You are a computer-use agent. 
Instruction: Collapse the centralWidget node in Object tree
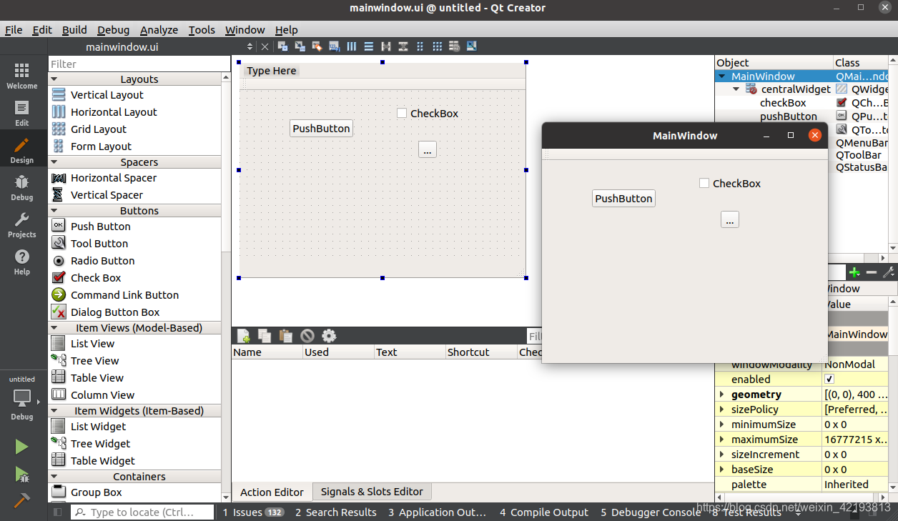pos(736,89)
